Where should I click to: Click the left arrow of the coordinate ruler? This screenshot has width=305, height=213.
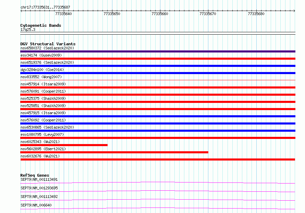tap(21, 11)
